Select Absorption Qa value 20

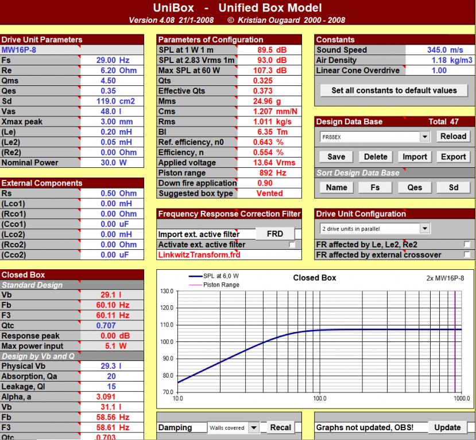(112, 376)
